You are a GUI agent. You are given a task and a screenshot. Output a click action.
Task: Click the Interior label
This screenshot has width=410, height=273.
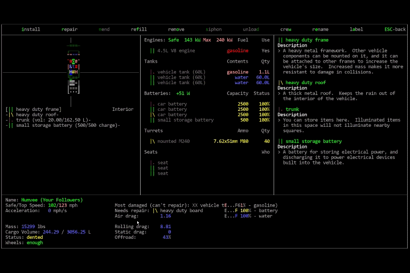[x=122, y=109]
